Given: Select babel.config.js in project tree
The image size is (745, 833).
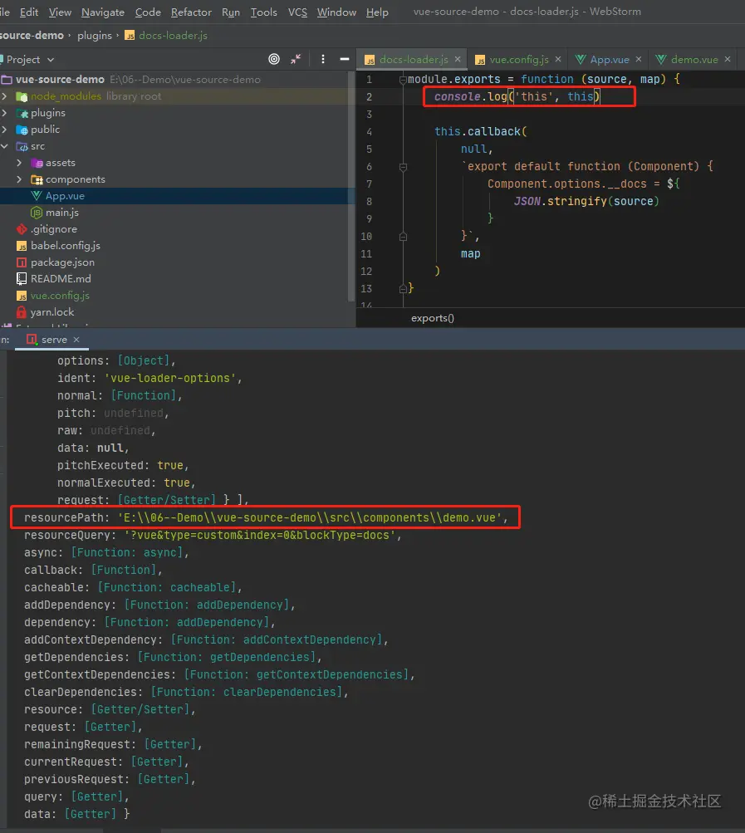Looking at the screenshot, I should [66, 246].
